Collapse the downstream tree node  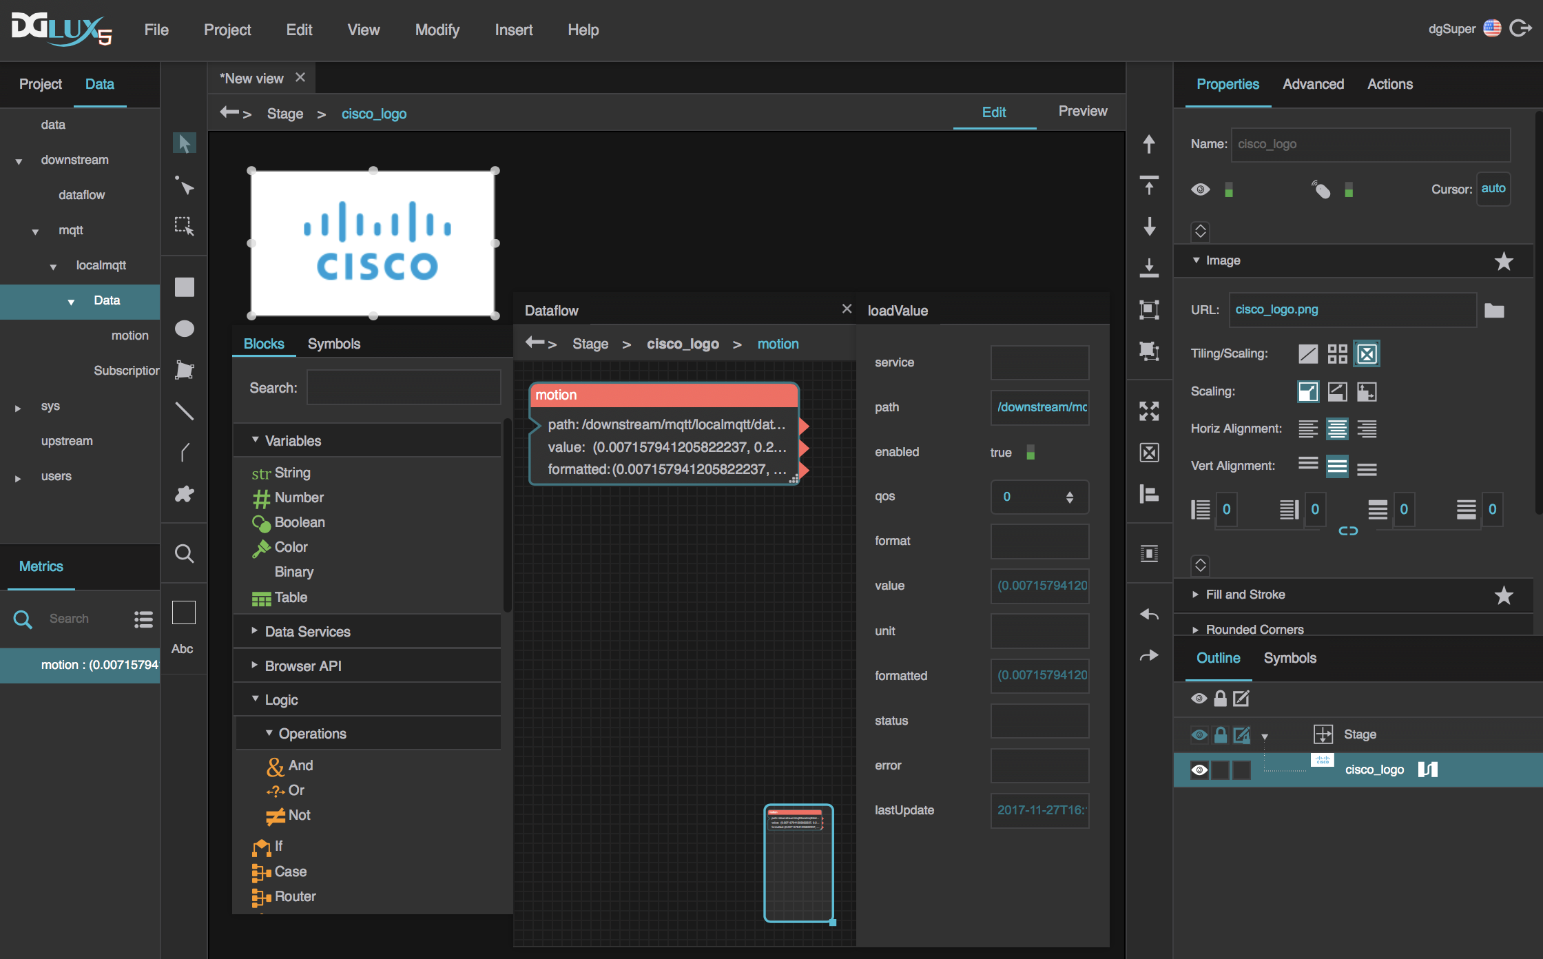click(19, 161)
